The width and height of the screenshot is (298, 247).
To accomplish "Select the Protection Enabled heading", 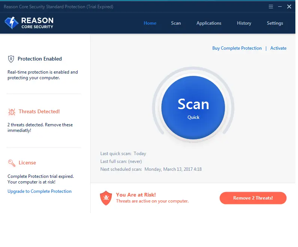I will pyautogui.click(x=40, y=59).
